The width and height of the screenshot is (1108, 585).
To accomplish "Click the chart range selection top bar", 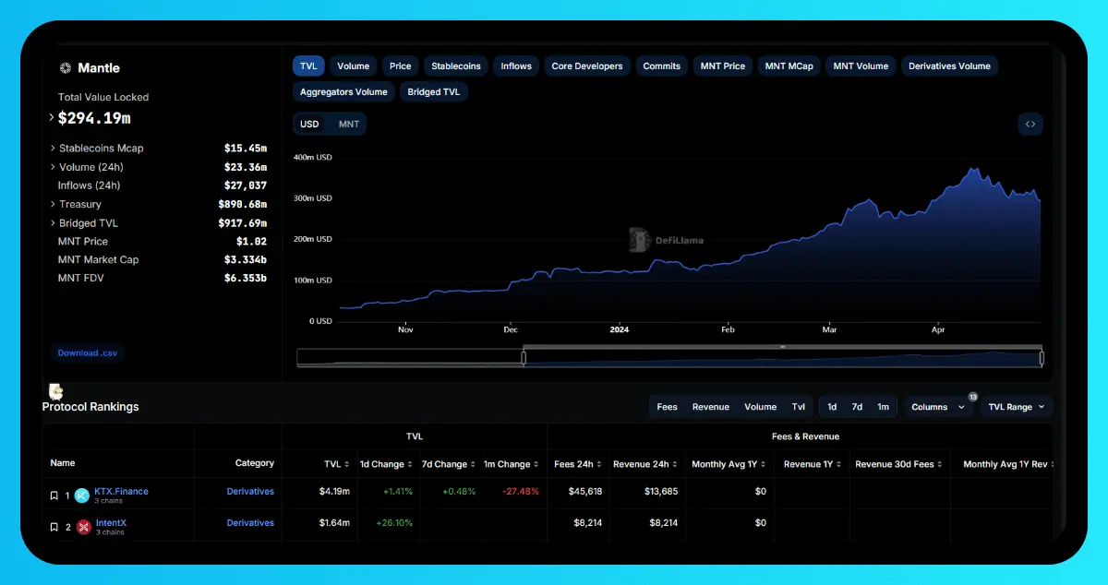I will click(783, 347).
